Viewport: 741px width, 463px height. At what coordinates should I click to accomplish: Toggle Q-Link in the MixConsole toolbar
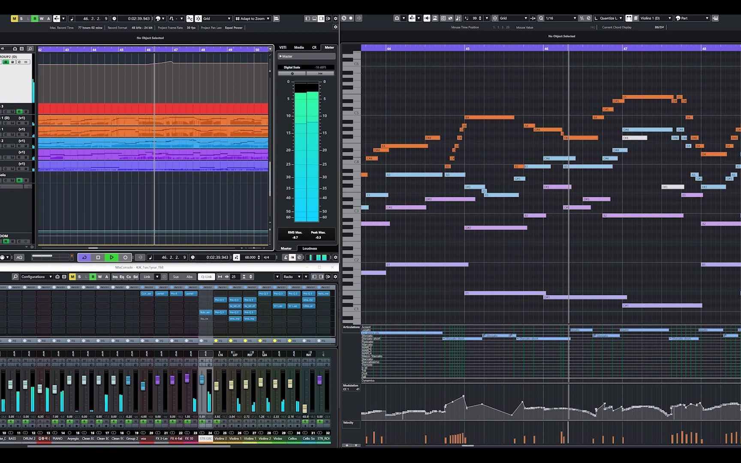(206, 277)
